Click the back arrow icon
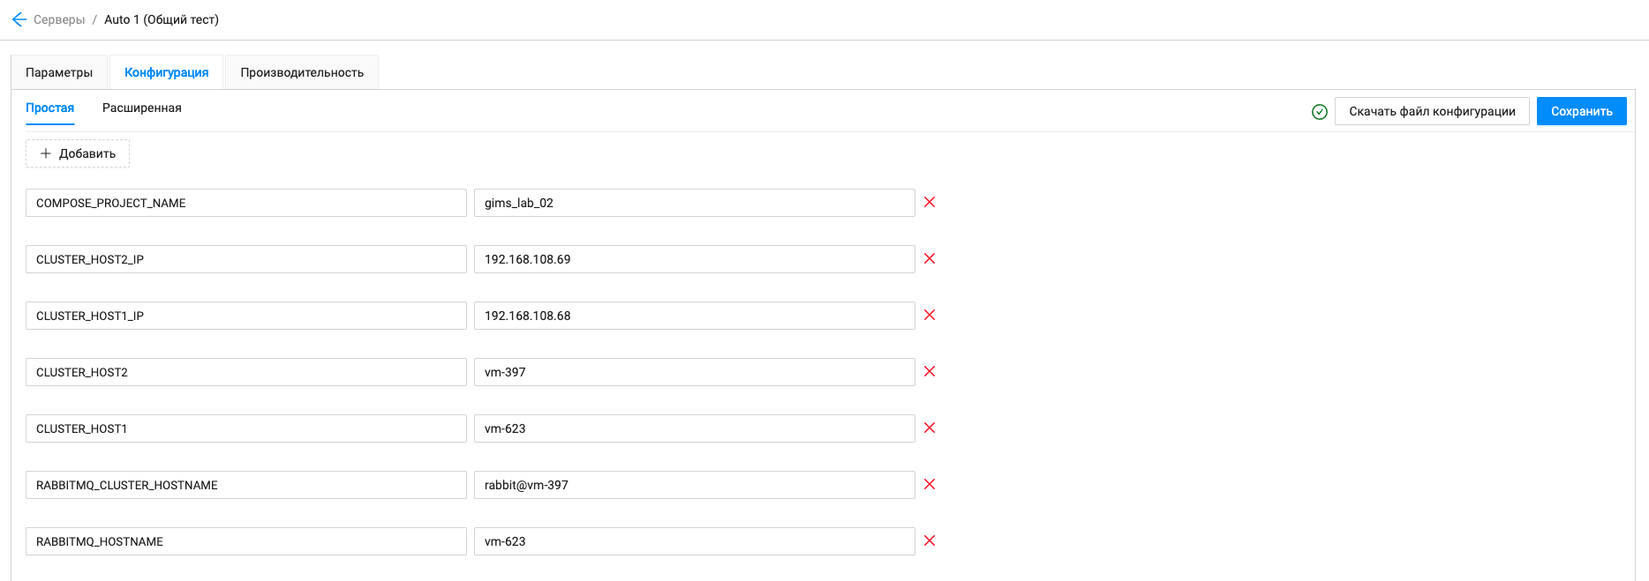This screenshot has width=1649, height=581. (x=19, y=19)
